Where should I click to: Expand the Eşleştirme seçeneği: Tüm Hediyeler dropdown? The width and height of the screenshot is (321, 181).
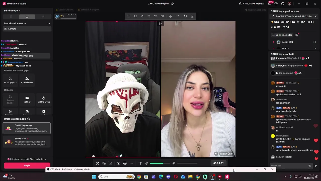coord(27,159)
